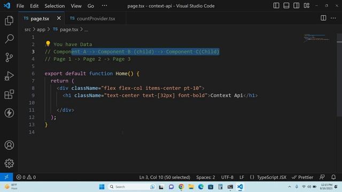342x192 pixels.
Task: Open the Terminal icon in taskbar
Action: click(230, 187)
